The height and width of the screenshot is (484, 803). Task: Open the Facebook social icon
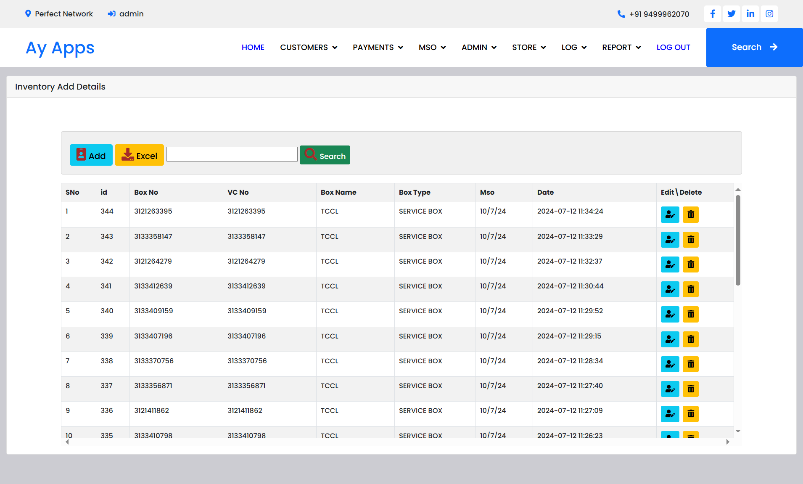[x=713, y=14]
